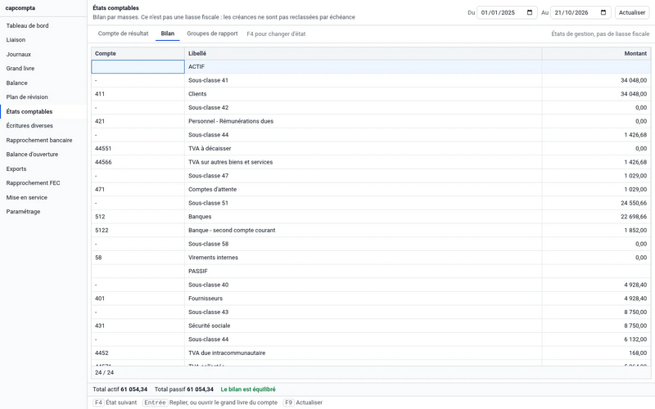Open the Groupes de rapport tab
The height and width of the screenshot is (409, 655).
pyautogui.click(x=212, y=34)
